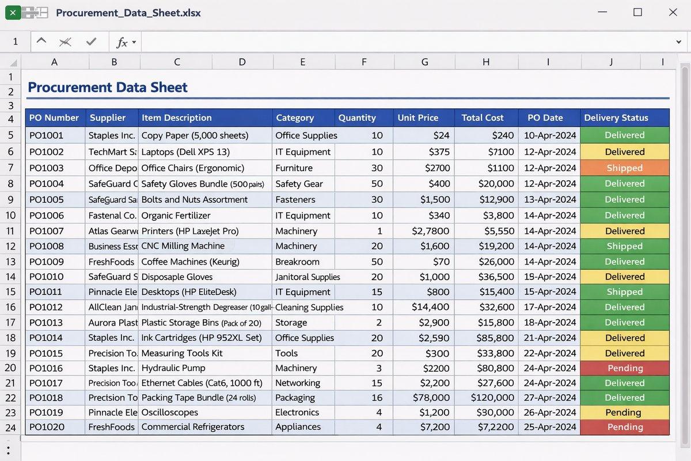The image size is (691, 461).
Task: Click the Oscilloscopes cell
Action: [x=206, y=413]
